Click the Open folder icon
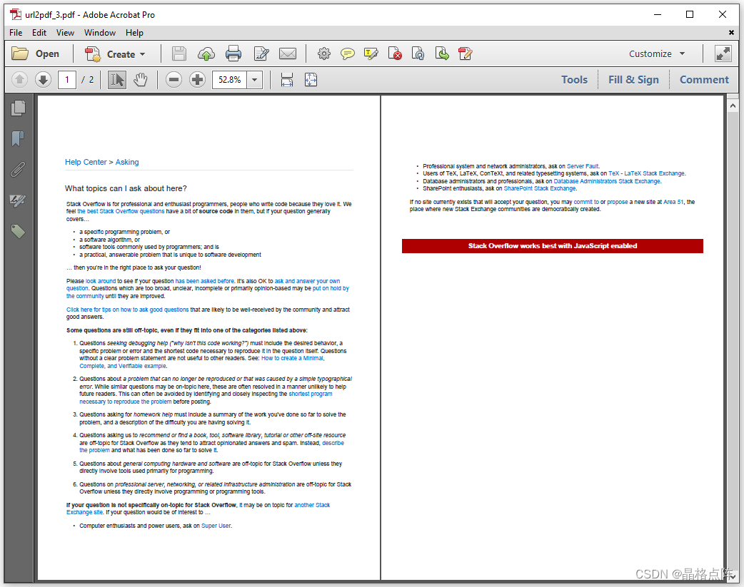744x587 pixels. coord(20,53)
